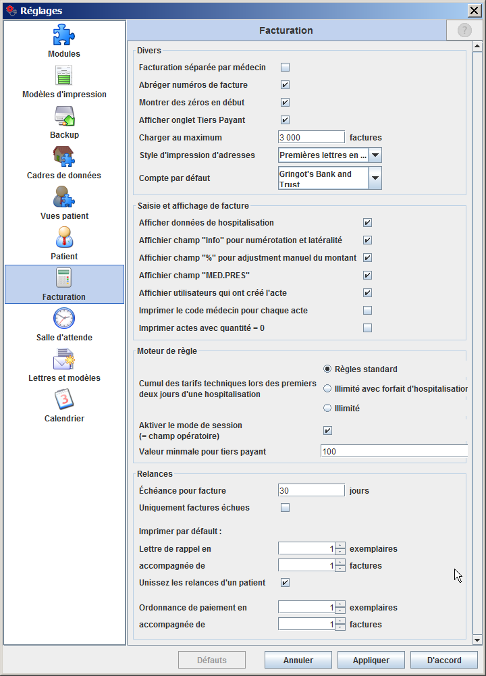The width and height of the screenshot is (486, 676).
Task: Open the Modules puzzle icon
Action: (64, 35)
